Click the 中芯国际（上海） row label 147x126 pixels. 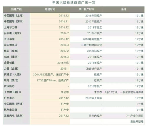(x=14, y=16)
